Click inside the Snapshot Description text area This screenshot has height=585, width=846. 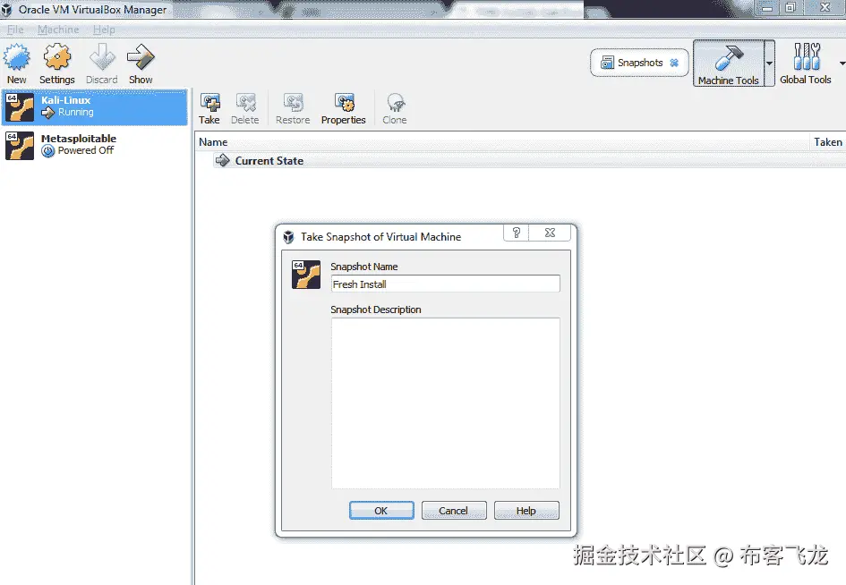(445, 403)
